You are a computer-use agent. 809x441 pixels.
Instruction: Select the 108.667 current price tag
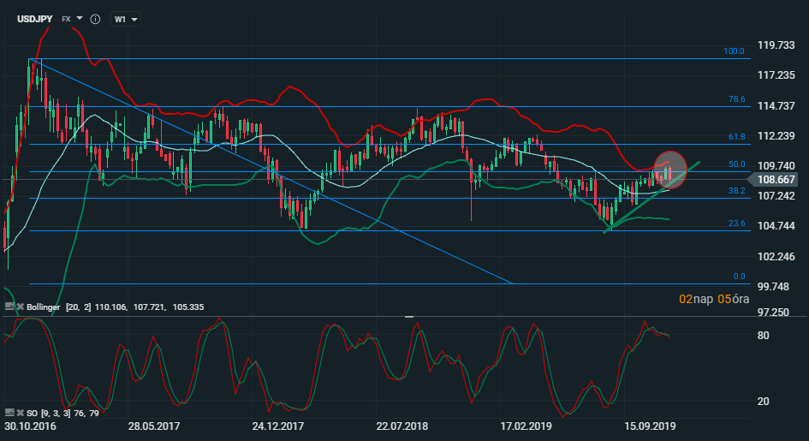[777, 180]
